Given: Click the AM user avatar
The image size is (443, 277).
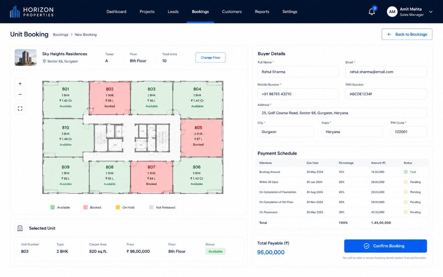Looking at the screenshot, I should pos(392,12).
